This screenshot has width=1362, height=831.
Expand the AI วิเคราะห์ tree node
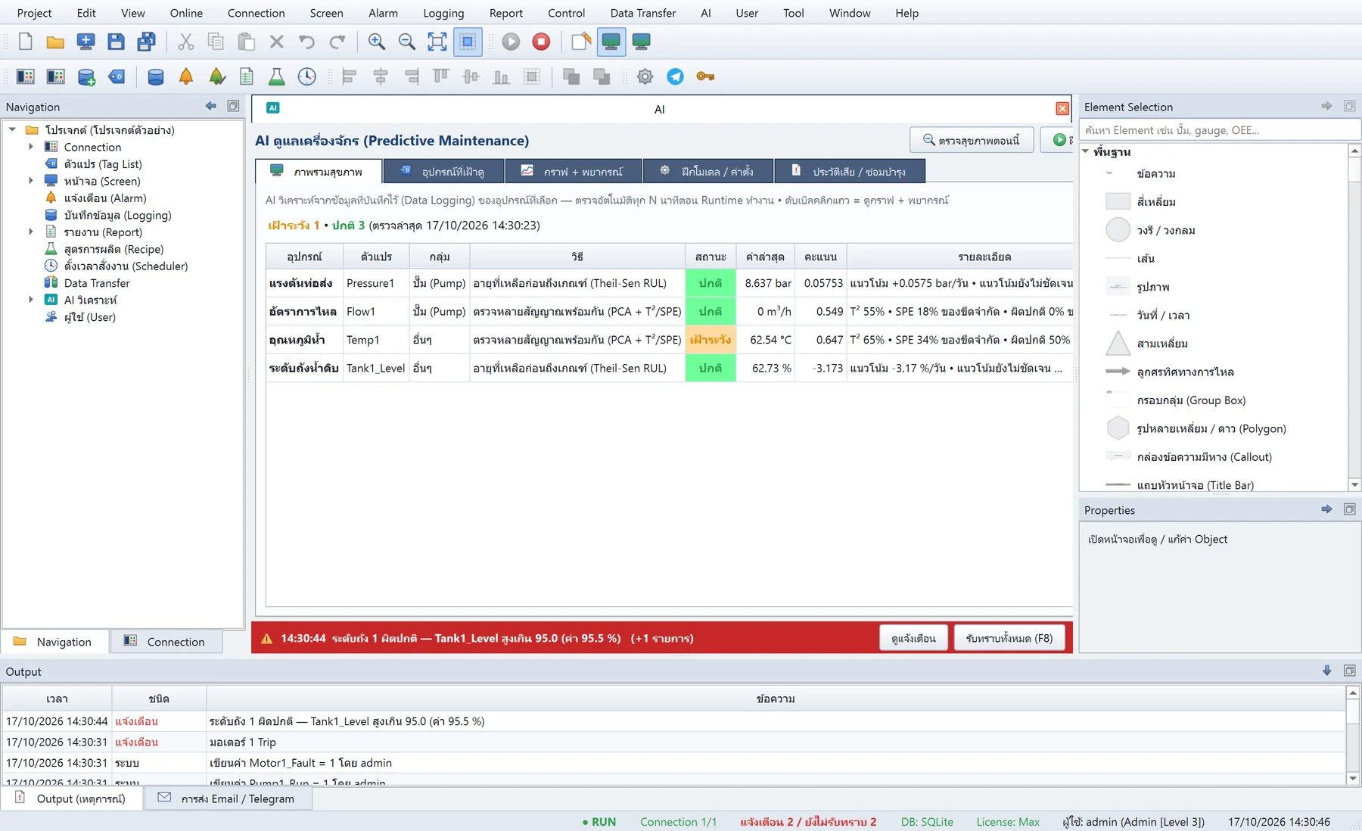31,300
